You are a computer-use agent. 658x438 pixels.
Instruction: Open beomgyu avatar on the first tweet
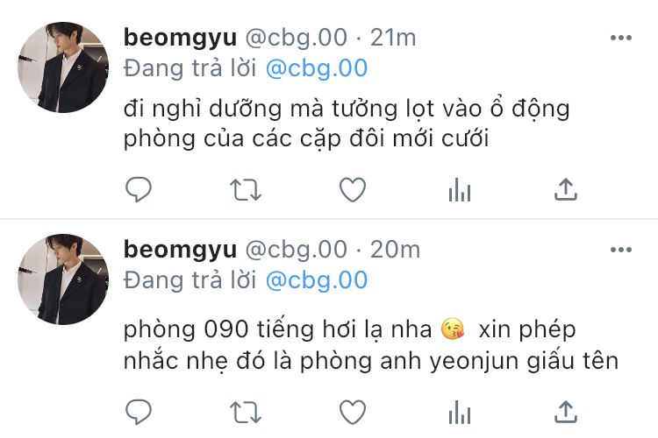[63, 67]
